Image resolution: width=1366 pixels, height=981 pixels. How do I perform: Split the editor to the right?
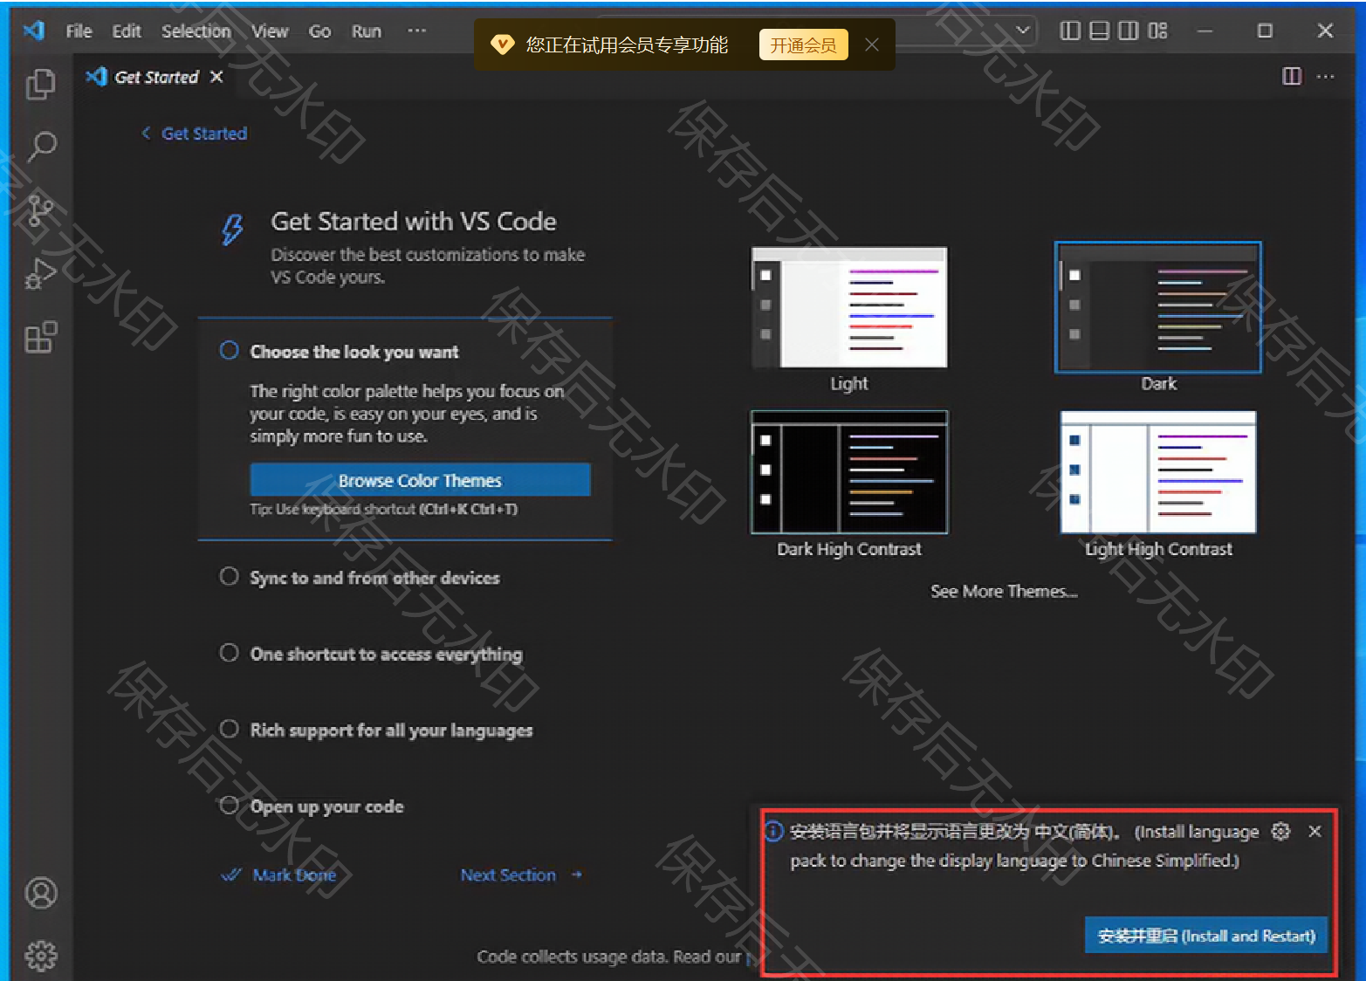(1292, 76)
